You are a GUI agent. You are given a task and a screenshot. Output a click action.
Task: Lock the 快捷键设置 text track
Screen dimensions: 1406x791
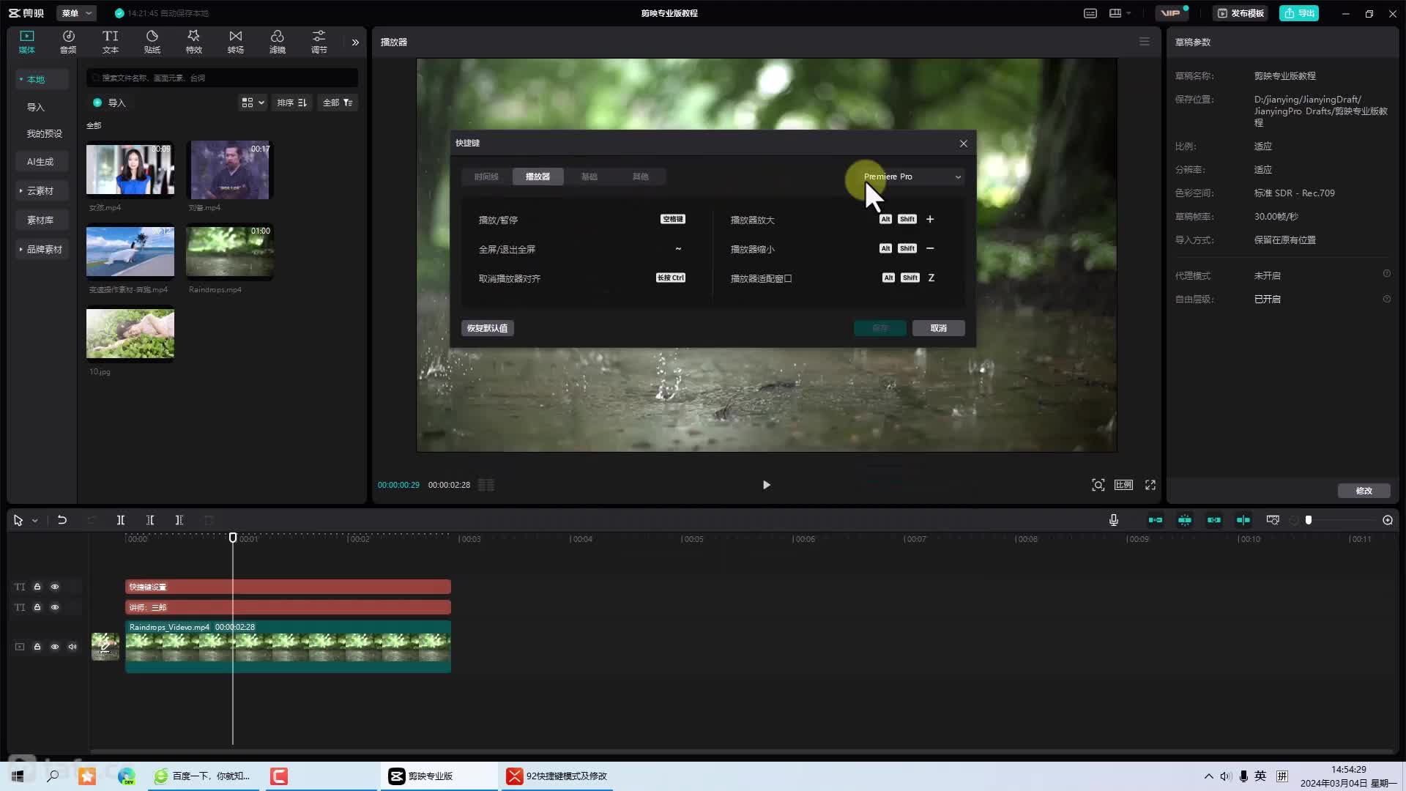pyautogui.click(x=37, y=587)
